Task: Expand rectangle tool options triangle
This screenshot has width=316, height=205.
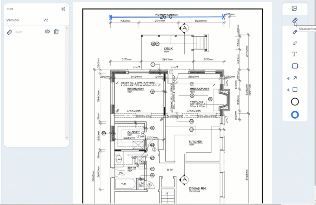Action: pyautogui.click(x=288, y=90)
